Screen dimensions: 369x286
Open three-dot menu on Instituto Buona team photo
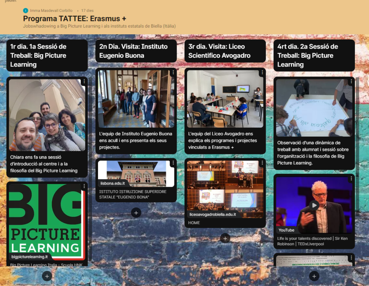tap(173, 72)
